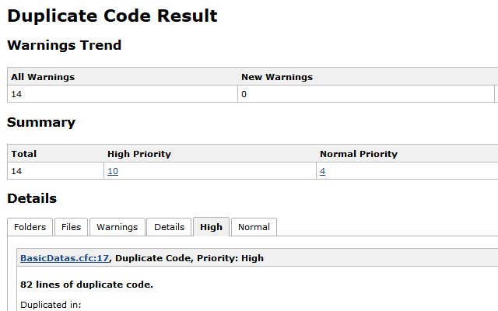The image size is (498, 311).
Task: Switch to the Folders tab
Action: [30, 227]
